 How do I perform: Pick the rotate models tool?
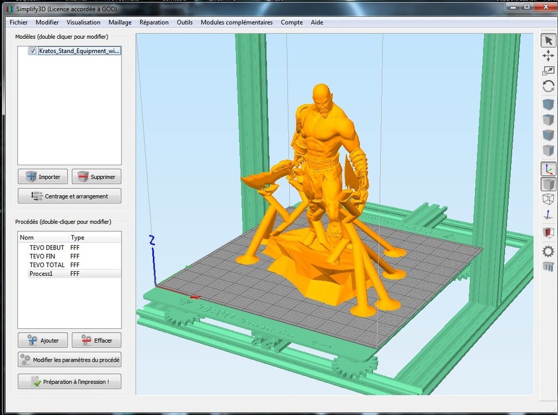pos(548,86)
